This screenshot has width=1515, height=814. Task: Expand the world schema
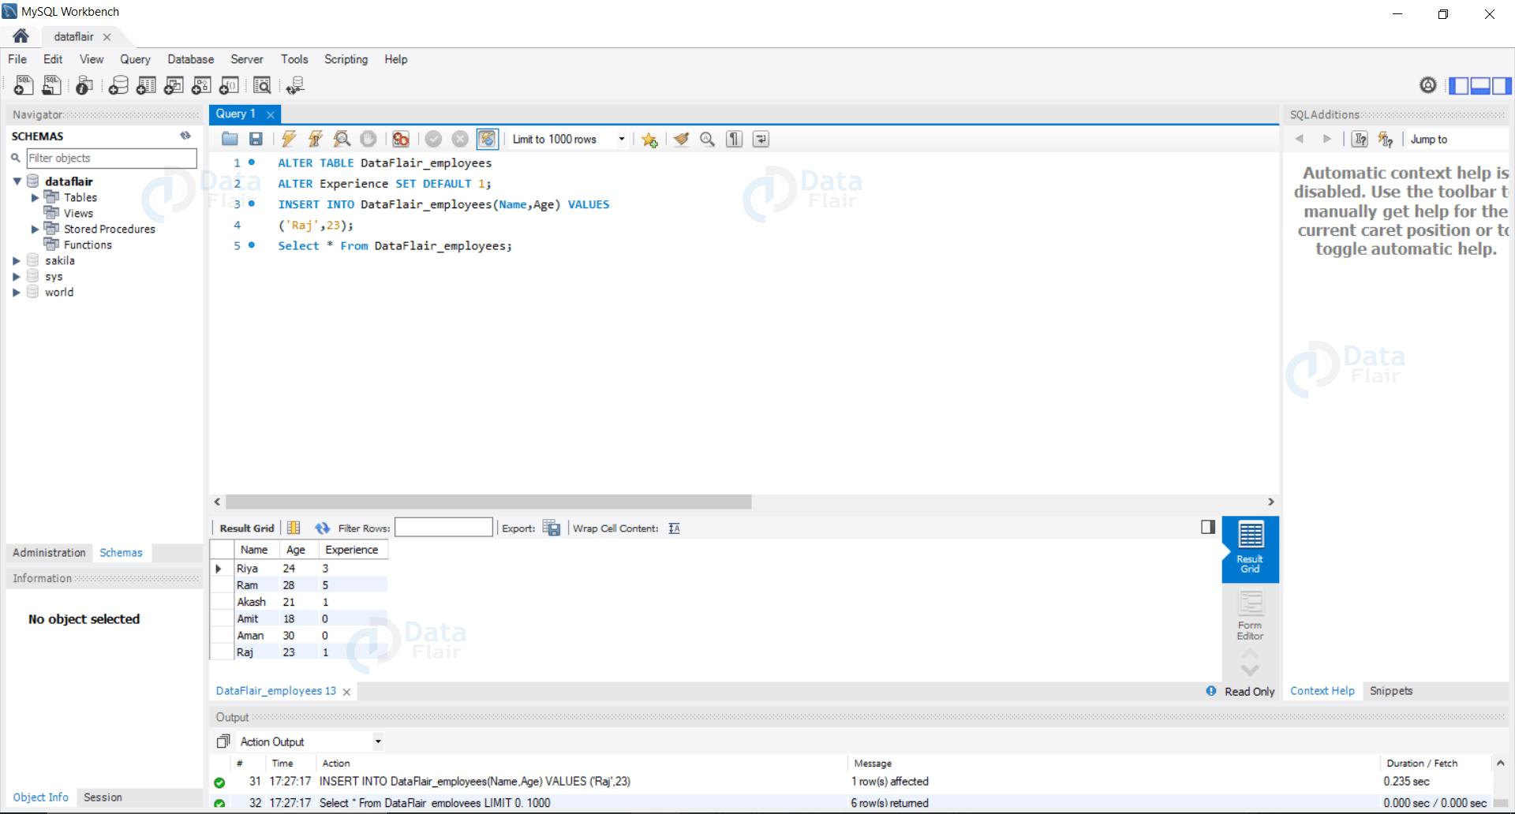point(17,292)
